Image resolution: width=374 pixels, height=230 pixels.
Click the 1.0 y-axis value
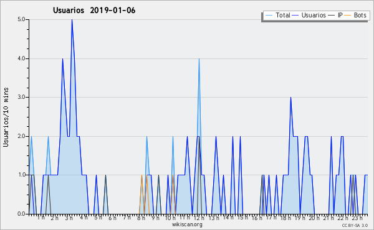point(21,175)
